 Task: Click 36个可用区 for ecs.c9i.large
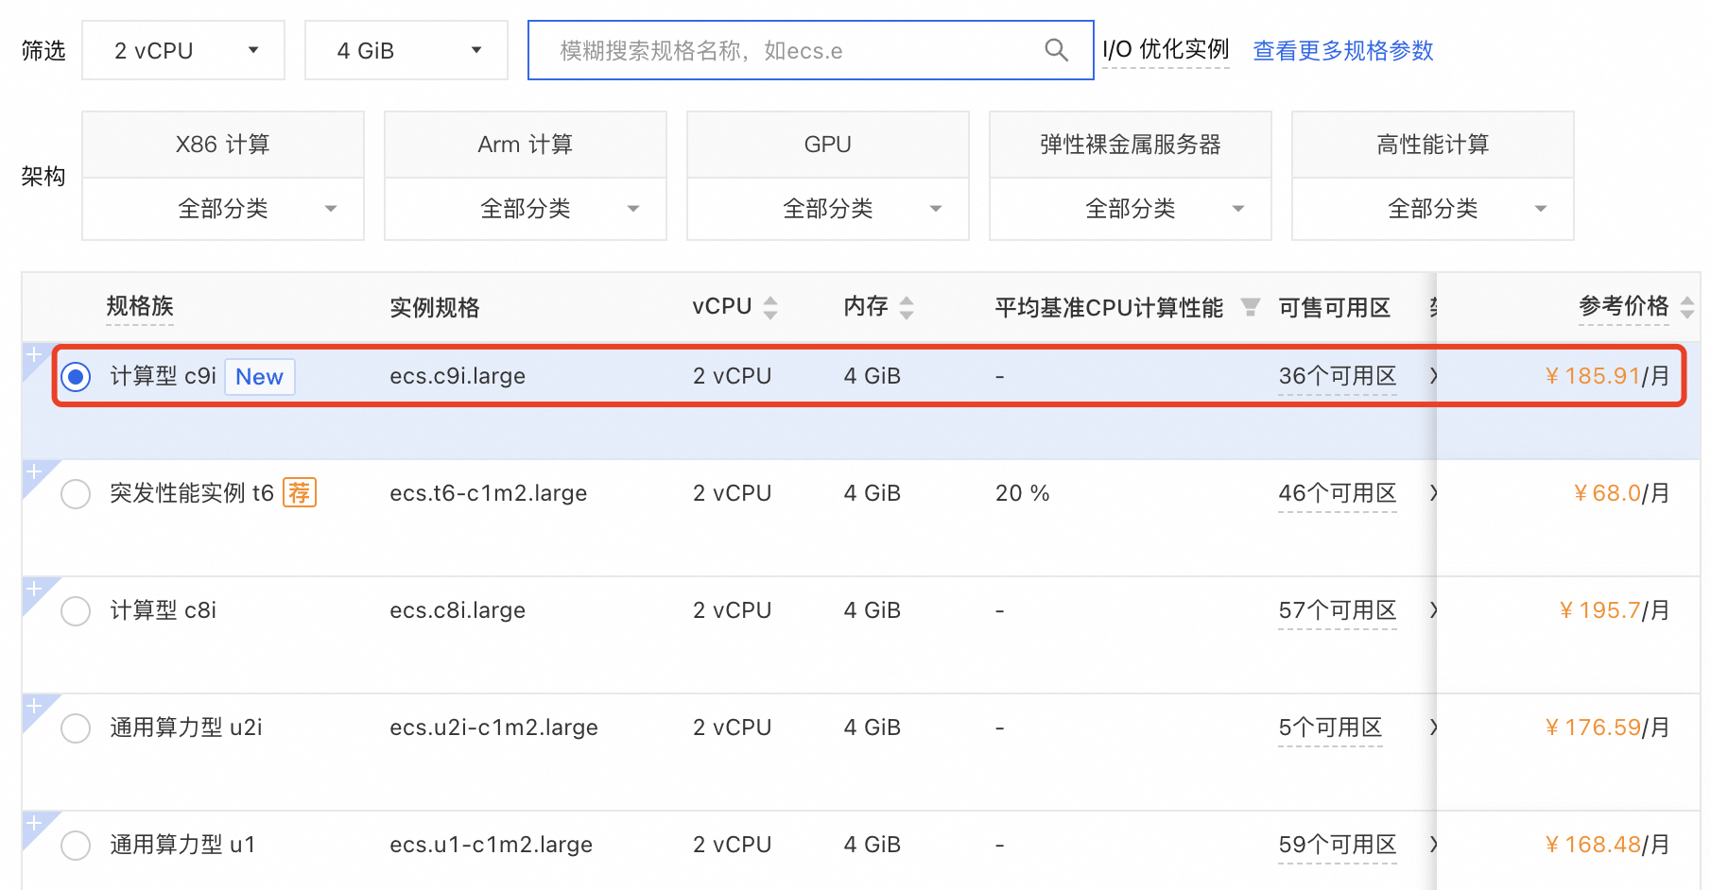pos(1337,375)
